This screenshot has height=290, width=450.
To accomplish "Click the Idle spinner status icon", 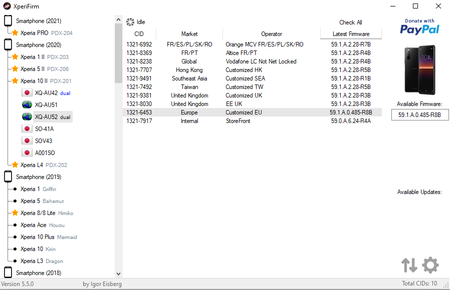I will pyautogui.click(x=130, y=22).
